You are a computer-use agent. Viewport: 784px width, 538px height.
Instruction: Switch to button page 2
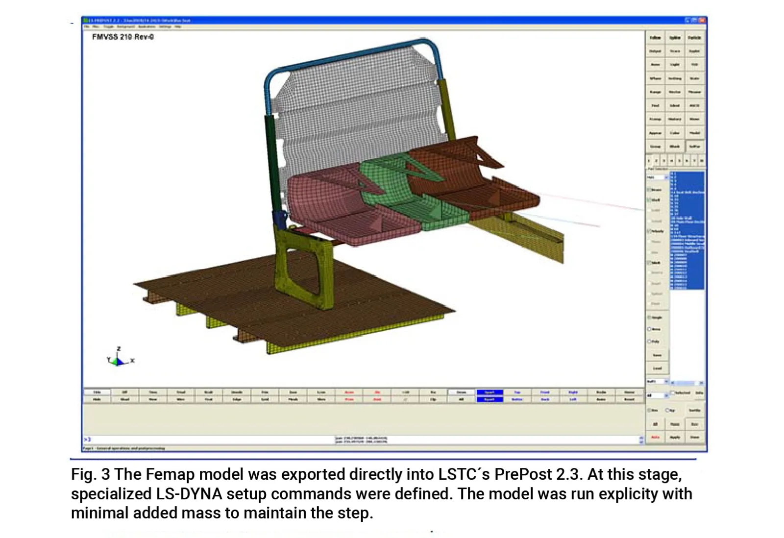(656, 161)
